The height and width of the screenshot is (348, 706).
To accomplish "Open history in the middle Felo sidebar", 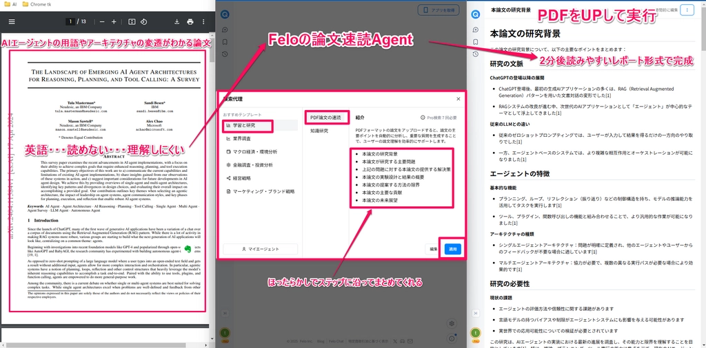I will pos(225,54).
